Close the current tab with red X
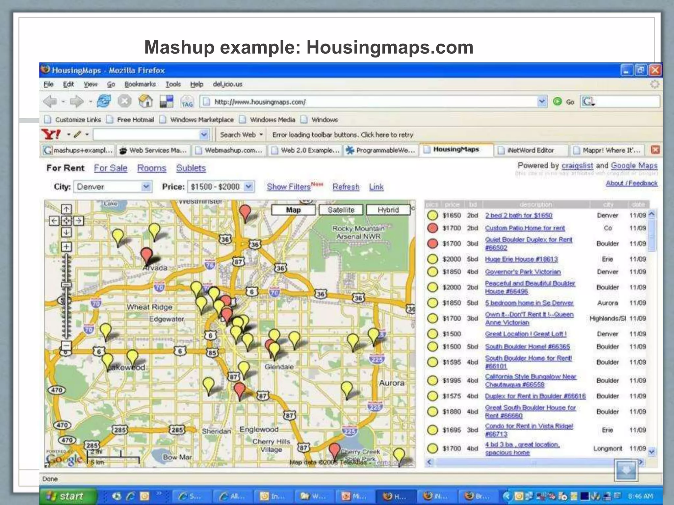This screenshot has height=505, width=674. pyautogui.click(x=655, y=150)
